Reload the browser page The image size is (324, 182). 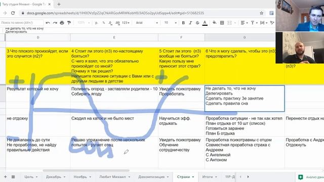click(13, 13)
